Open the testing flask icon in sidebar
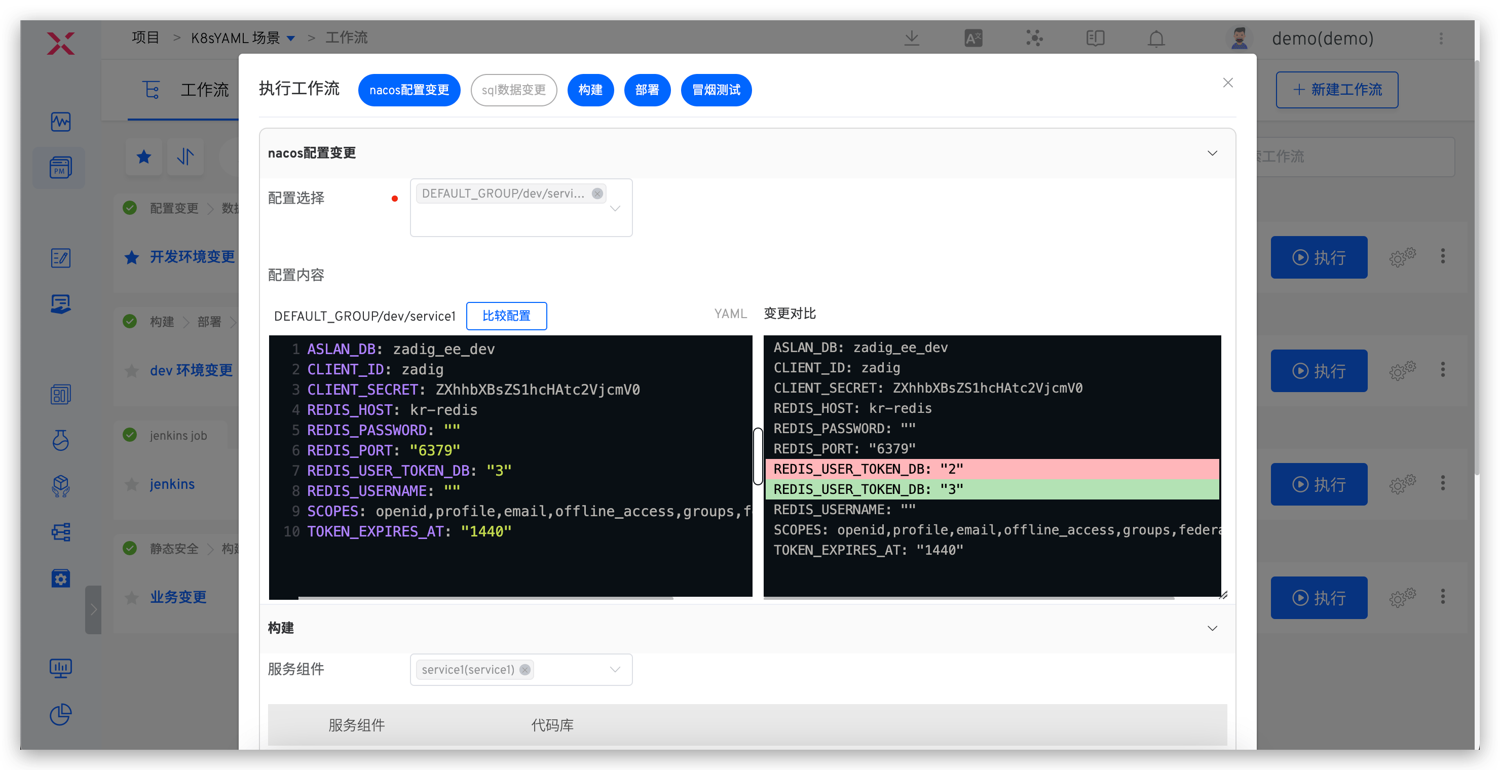 (61, 440)
